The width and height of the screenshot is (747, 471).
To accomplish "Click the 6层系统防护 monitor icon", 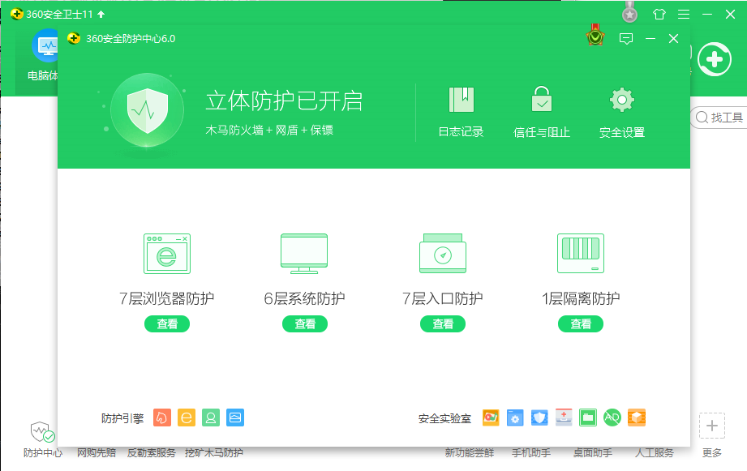I will click(304, 254).
